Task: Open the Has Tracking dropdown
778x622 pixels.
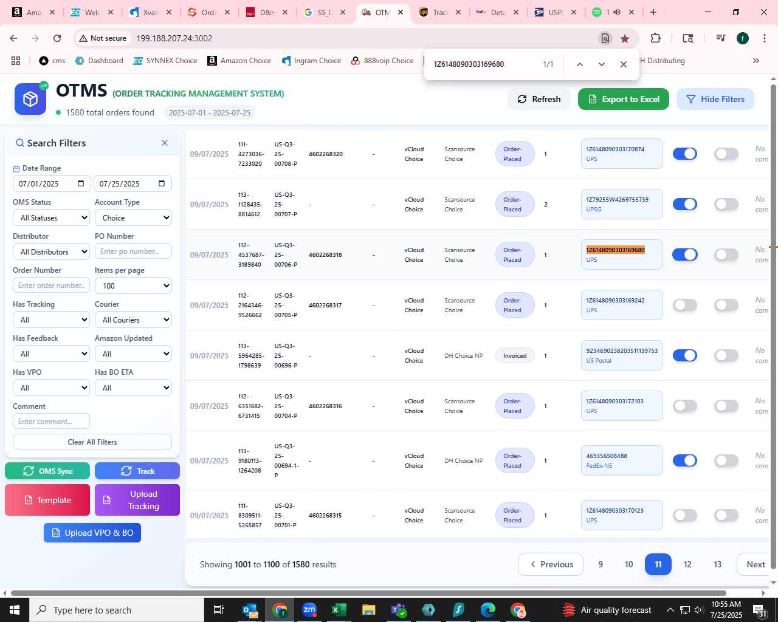Action: click(51, 320)
